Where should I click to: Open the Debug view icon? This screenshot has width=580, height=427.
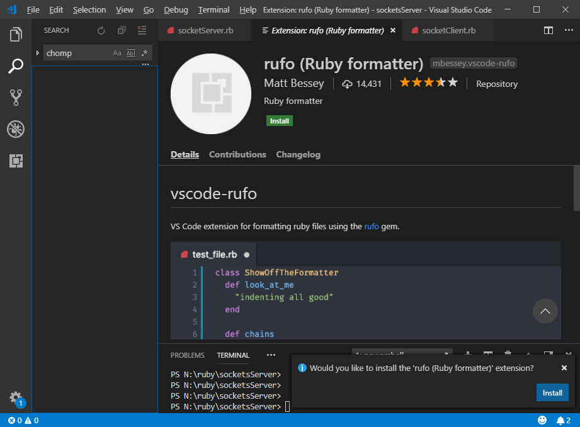(x=16, y=129)
